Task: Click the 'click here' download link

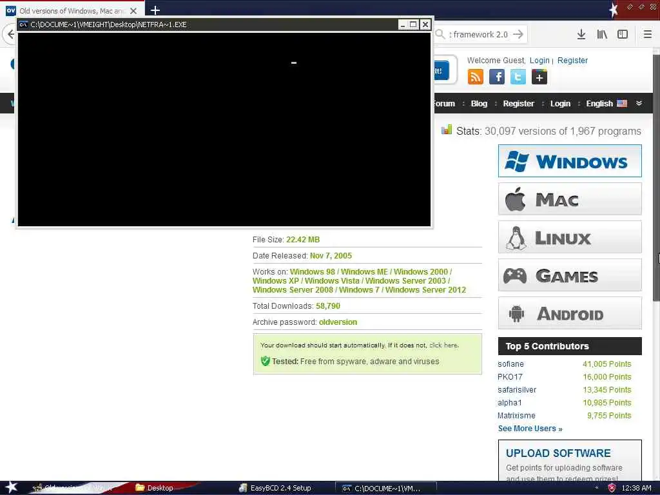Action: coord(443,345)
